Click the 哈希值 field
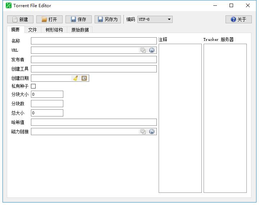The width and height of the screenshot is (259, 205). (x=94, y=122)
